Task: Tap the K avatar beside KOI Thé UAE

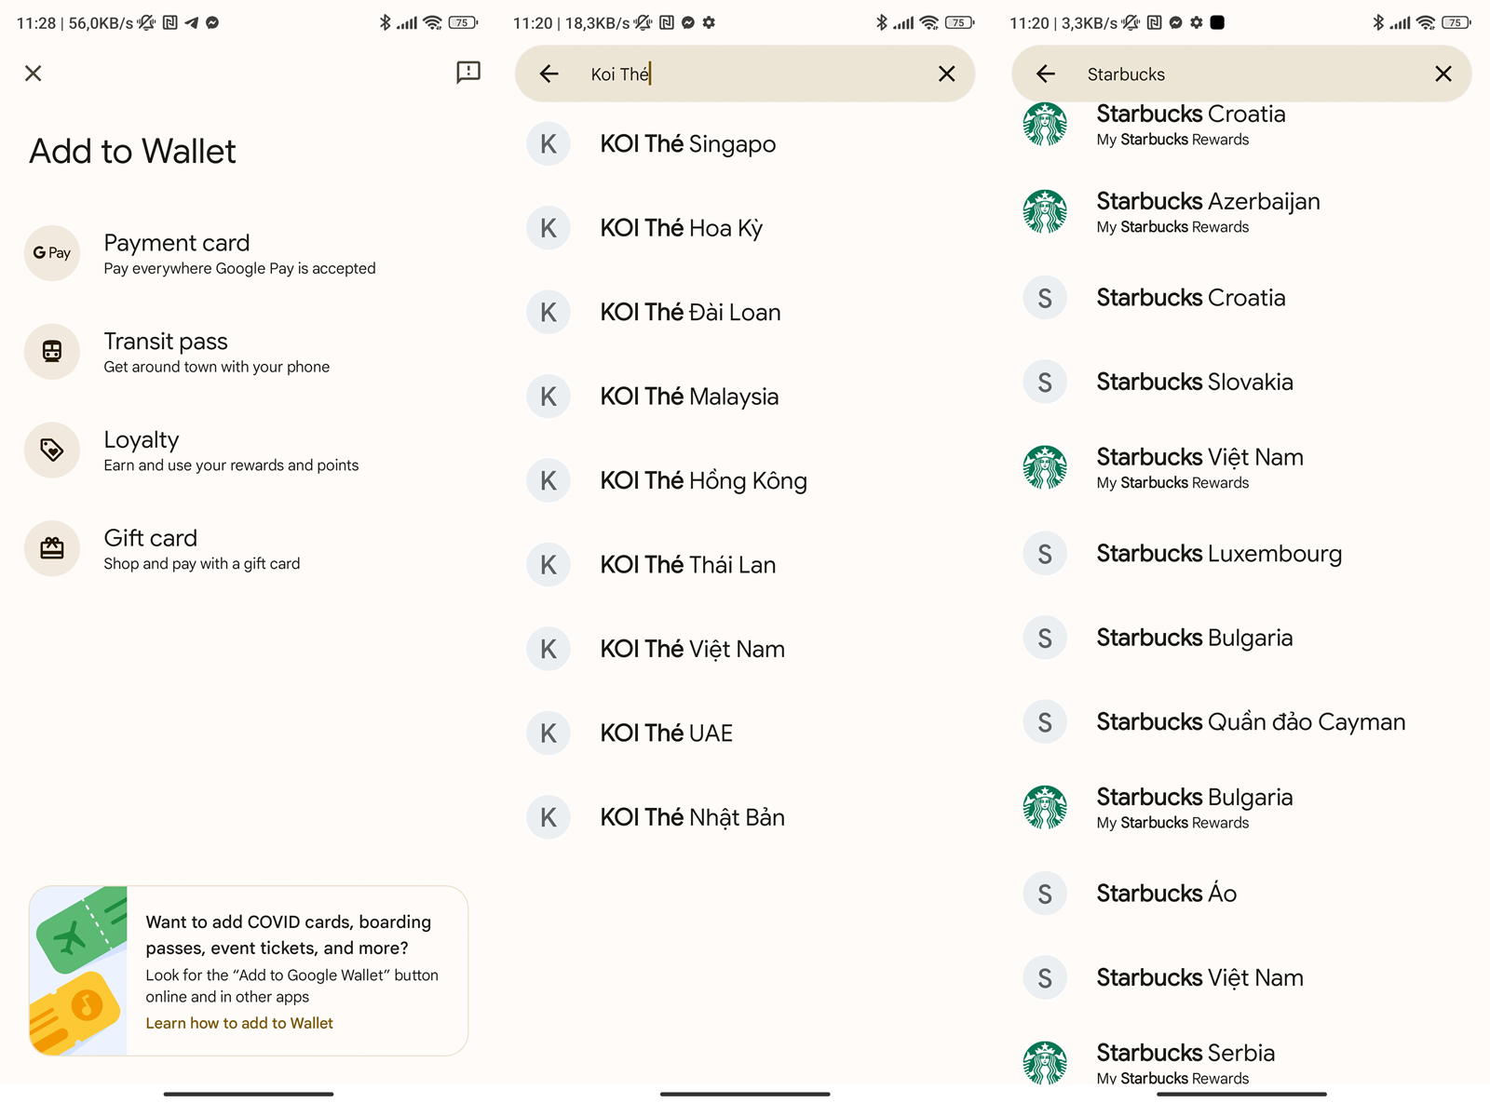Action: pos(549,733)
